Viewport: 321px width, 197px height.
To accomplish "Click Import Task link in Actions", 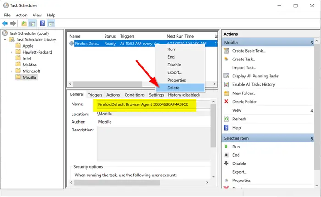I will [x=244, y=67].
